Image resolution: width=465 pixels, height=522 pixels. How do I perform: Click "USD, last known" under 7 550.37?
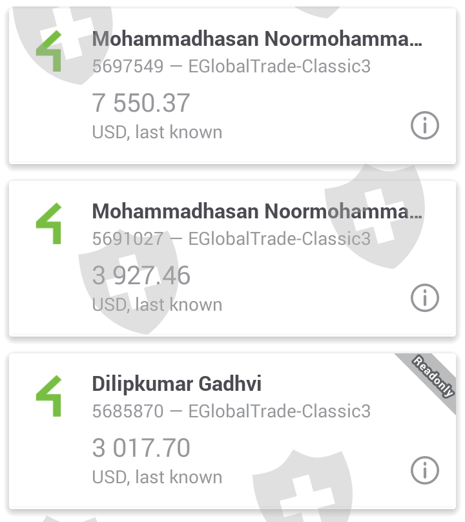click(x=157, y=132)
